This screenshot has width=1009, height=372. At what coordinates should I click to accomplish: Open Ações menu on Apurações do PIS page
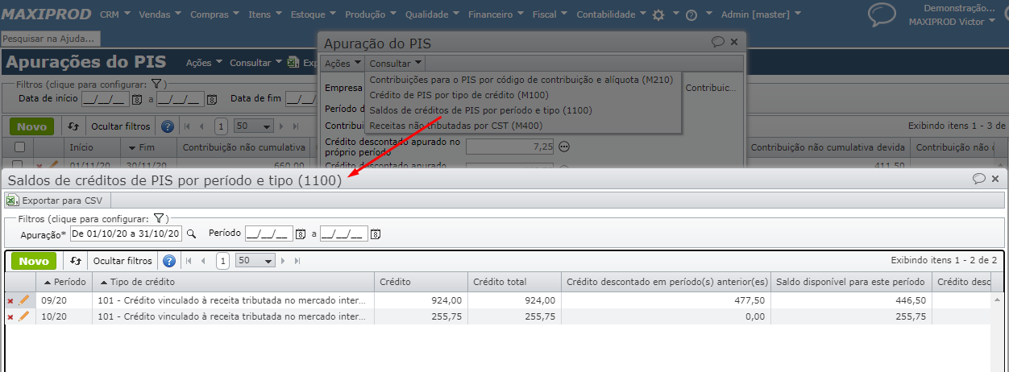(204, 62)
